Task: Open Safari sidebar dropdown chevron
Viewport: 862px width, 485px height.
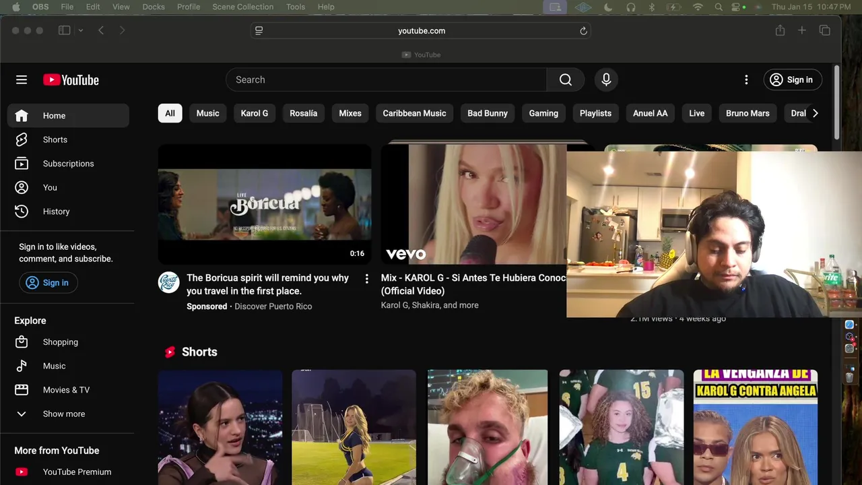Action: pos(81,30)
